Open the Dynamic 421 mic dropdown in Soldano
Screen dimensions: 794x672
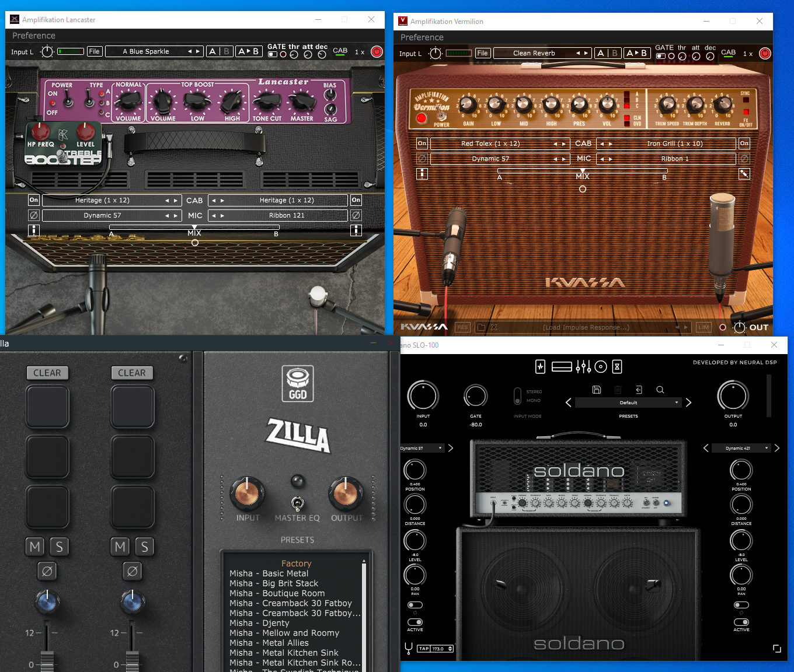[741, 448]
